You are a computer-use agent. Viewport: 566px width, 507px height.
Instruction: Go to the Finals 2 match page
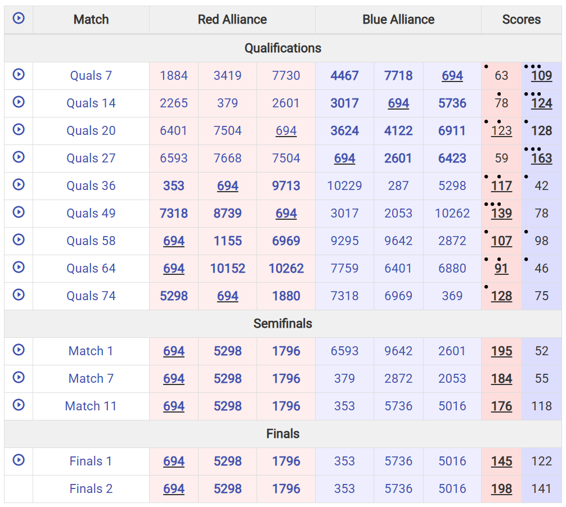pos(91,488)
